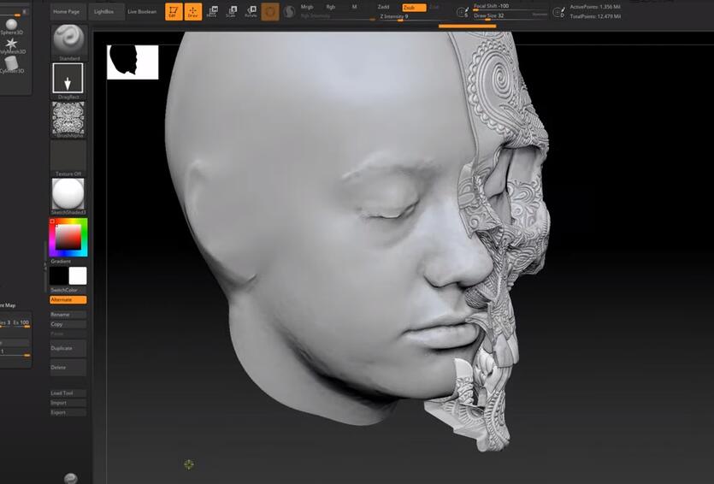Open the Standard brush picker
Screen dimensions: 714x484
[68, 41]
